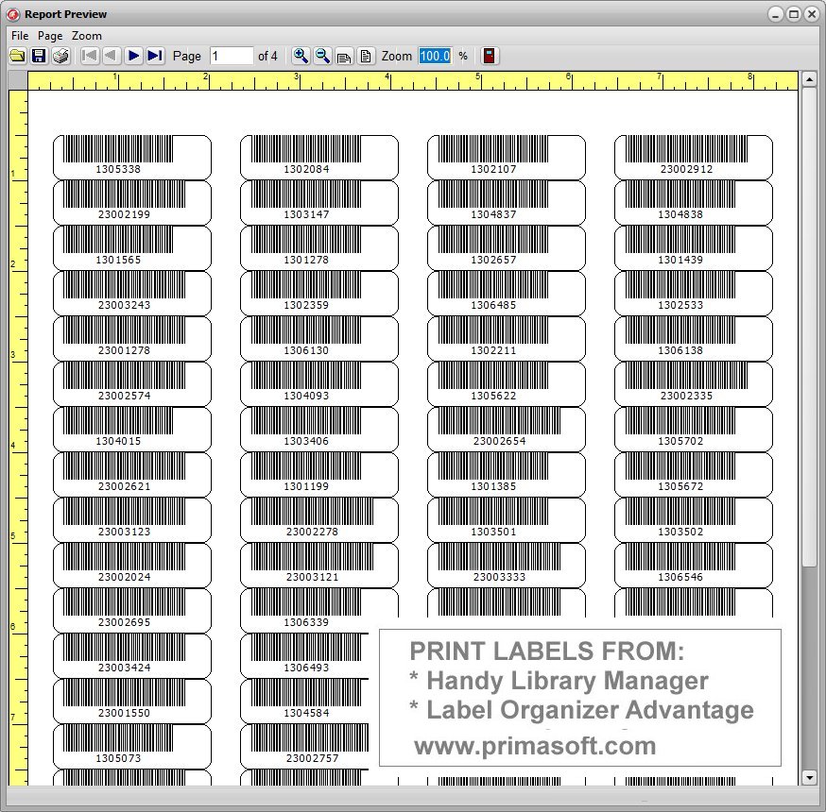Select barcode label 1306339
The image size is (826, 812).
(319, 610)
